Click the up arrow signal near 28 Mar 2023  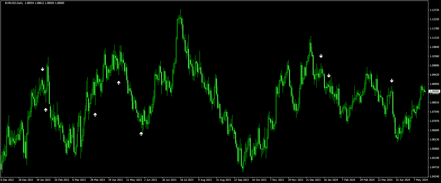click(95, 115)
